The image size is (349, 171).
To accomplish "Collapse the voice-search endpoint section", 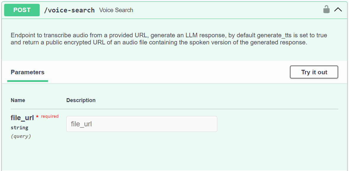I will coord(338,10).
